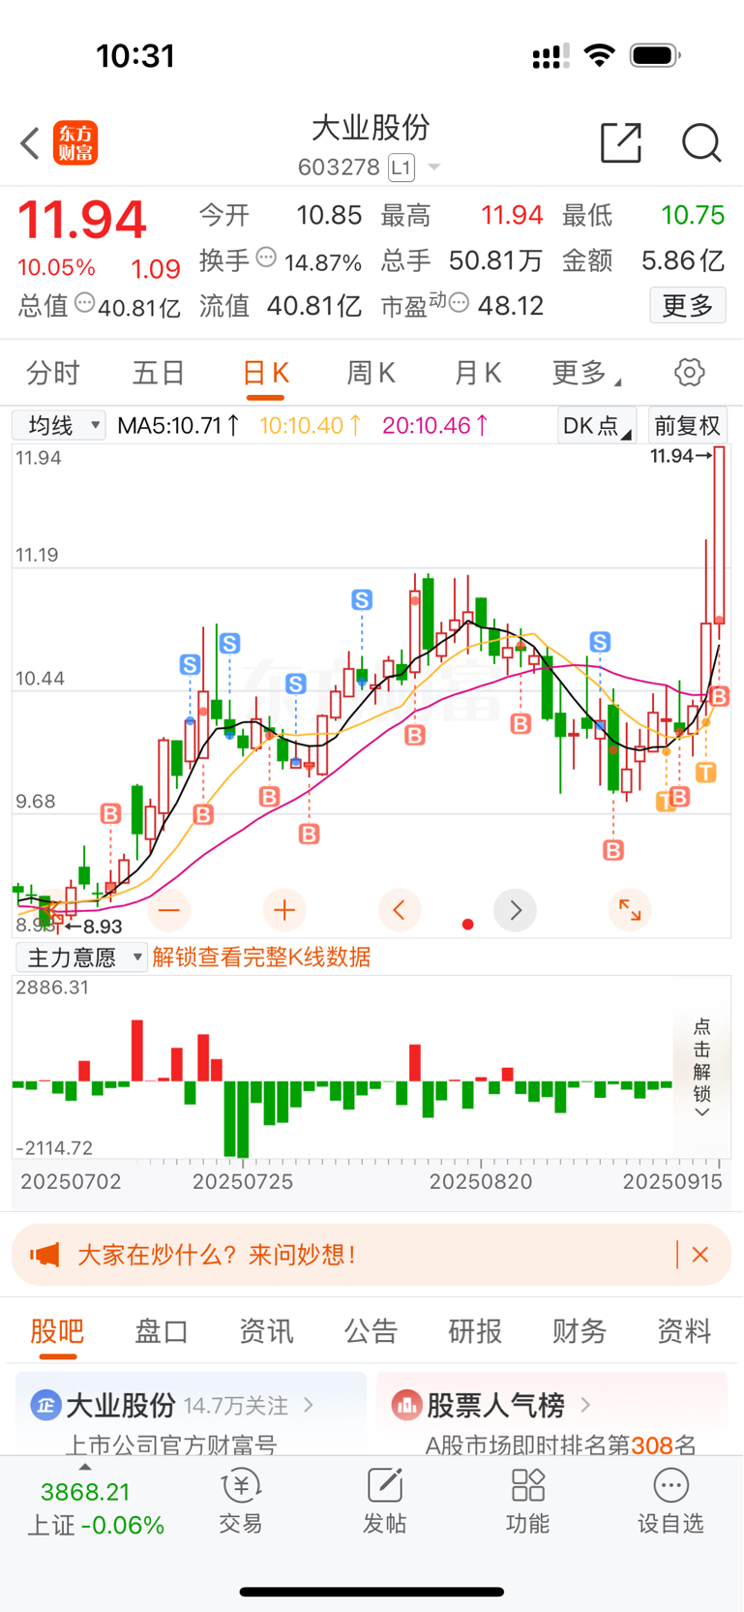Toggle 前复权 price adjustment
The height and width of the screenshot is (1612, 744).
687,426
